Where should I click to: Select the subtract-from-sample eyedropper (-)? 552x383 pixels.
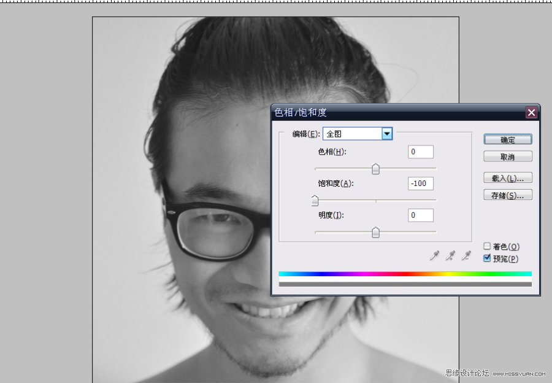[465, 256]
